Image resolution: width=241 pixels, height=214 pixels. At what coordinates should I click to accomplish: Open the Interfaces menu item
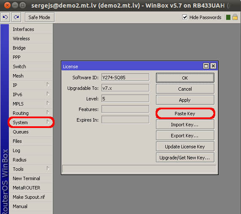(x=31, y=29)
